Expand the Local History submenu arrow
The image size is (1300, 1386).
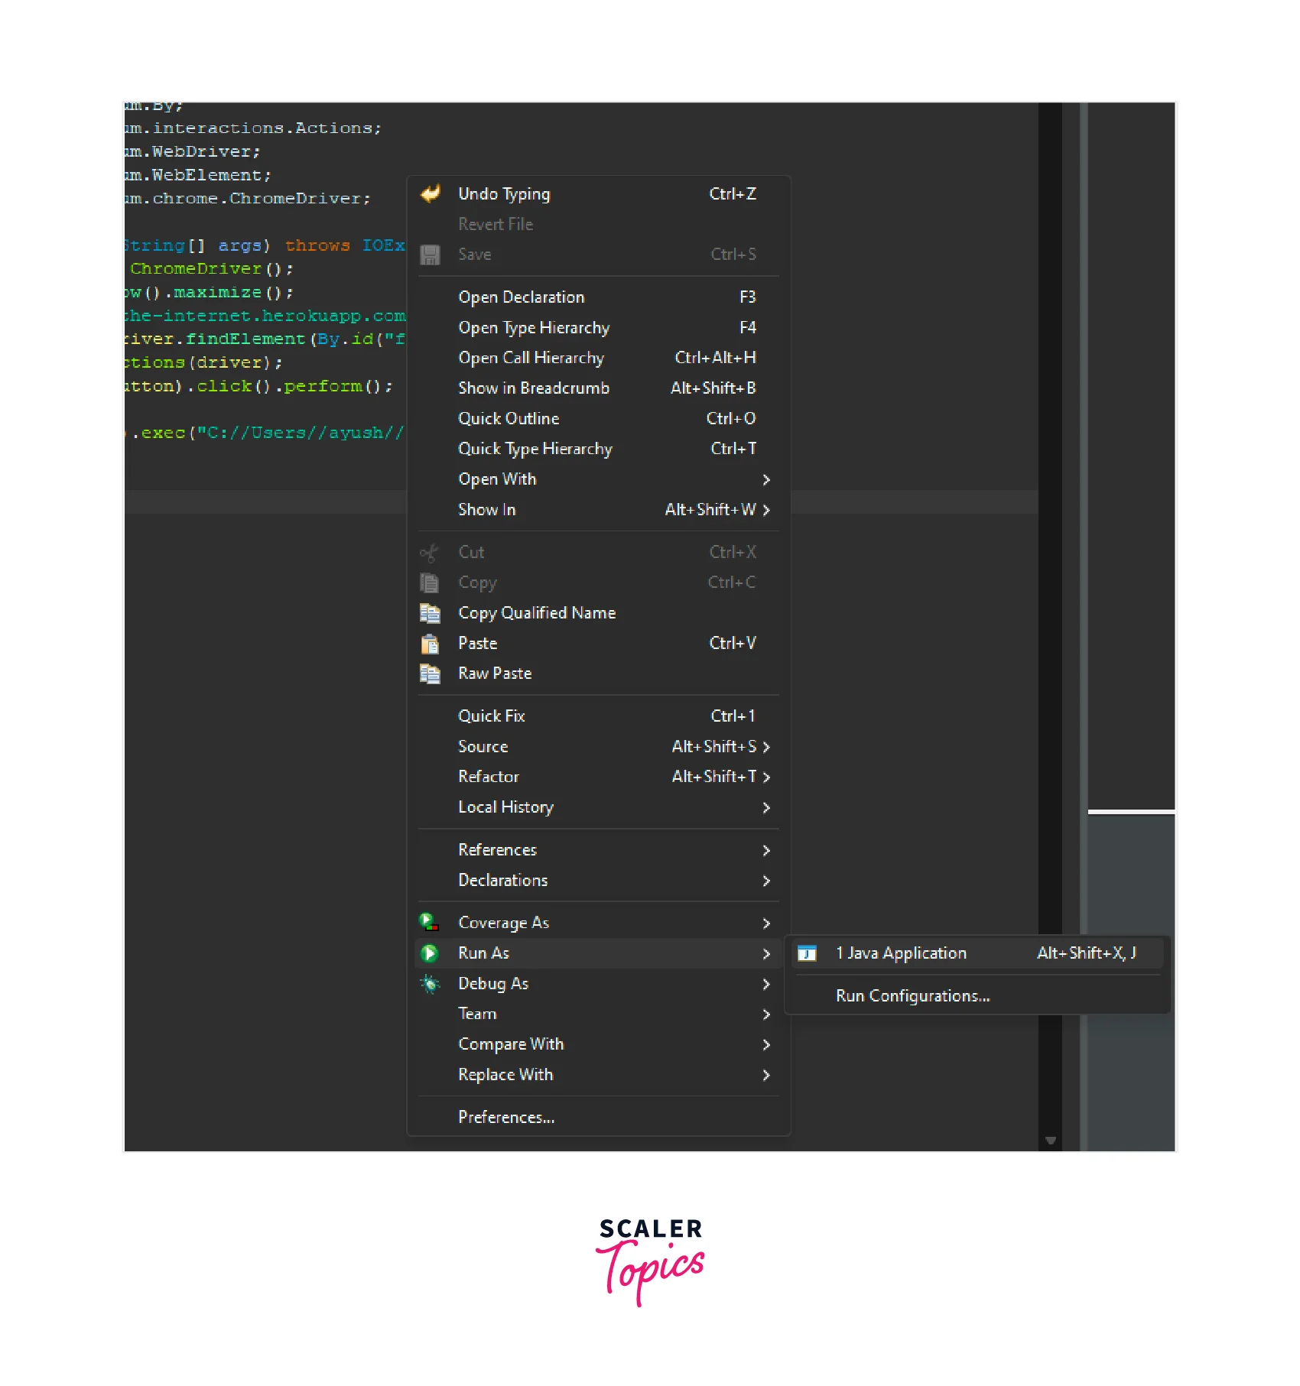tap(765, 808)
